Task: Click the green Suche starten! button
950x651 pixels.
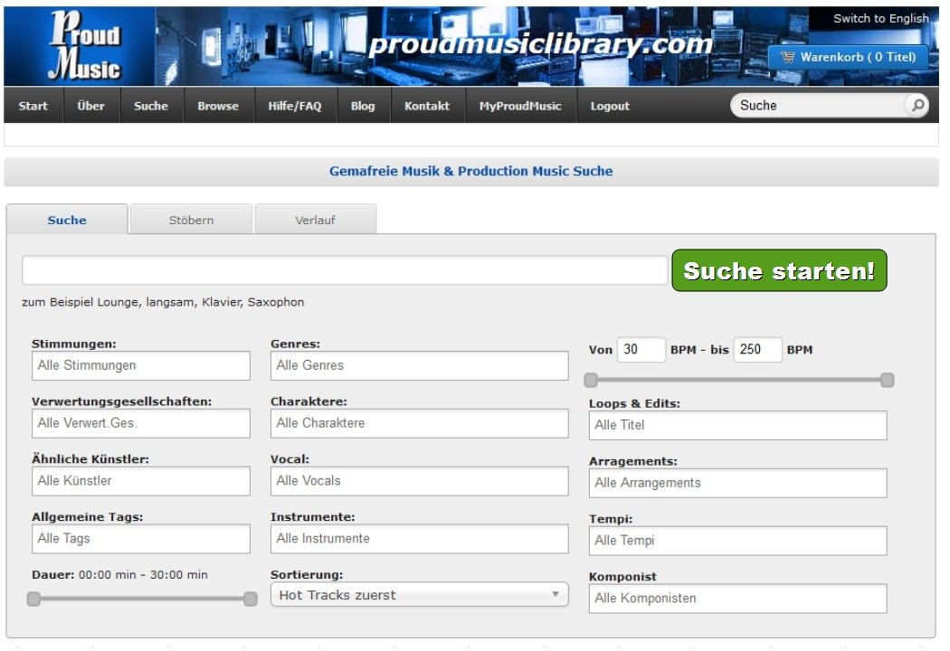Action: point(779,270)
